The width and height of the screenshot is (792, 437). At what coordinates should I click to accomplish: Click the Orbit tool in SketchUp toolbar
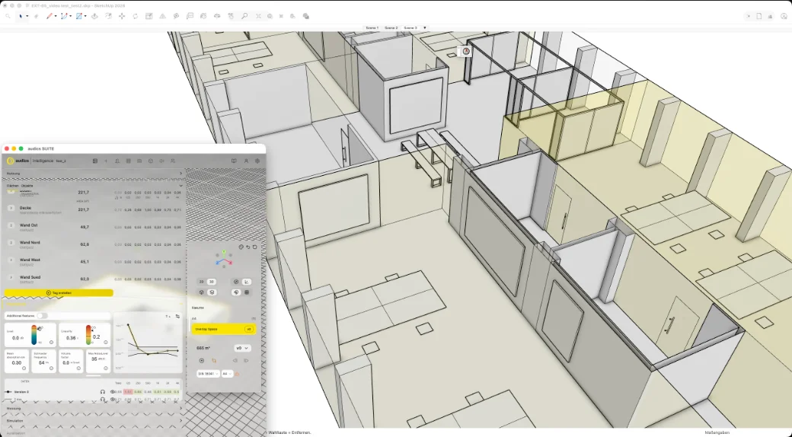[x=217, y=16]
